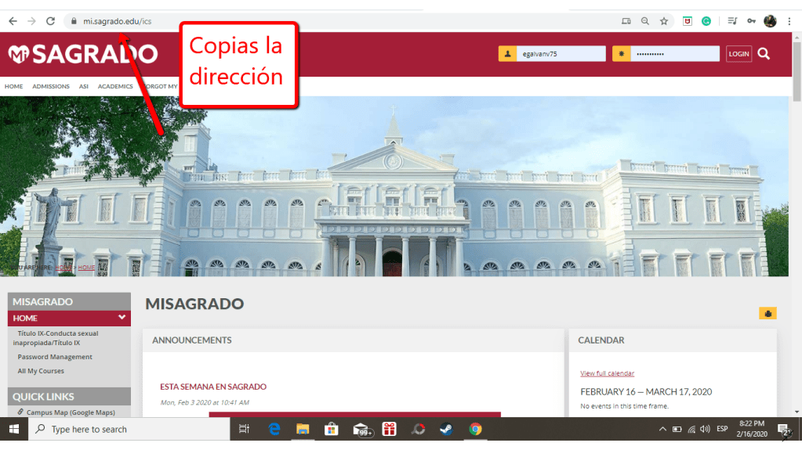Click the site search magnifier icon
The image size is (802, 450).
tap(764, 53)
